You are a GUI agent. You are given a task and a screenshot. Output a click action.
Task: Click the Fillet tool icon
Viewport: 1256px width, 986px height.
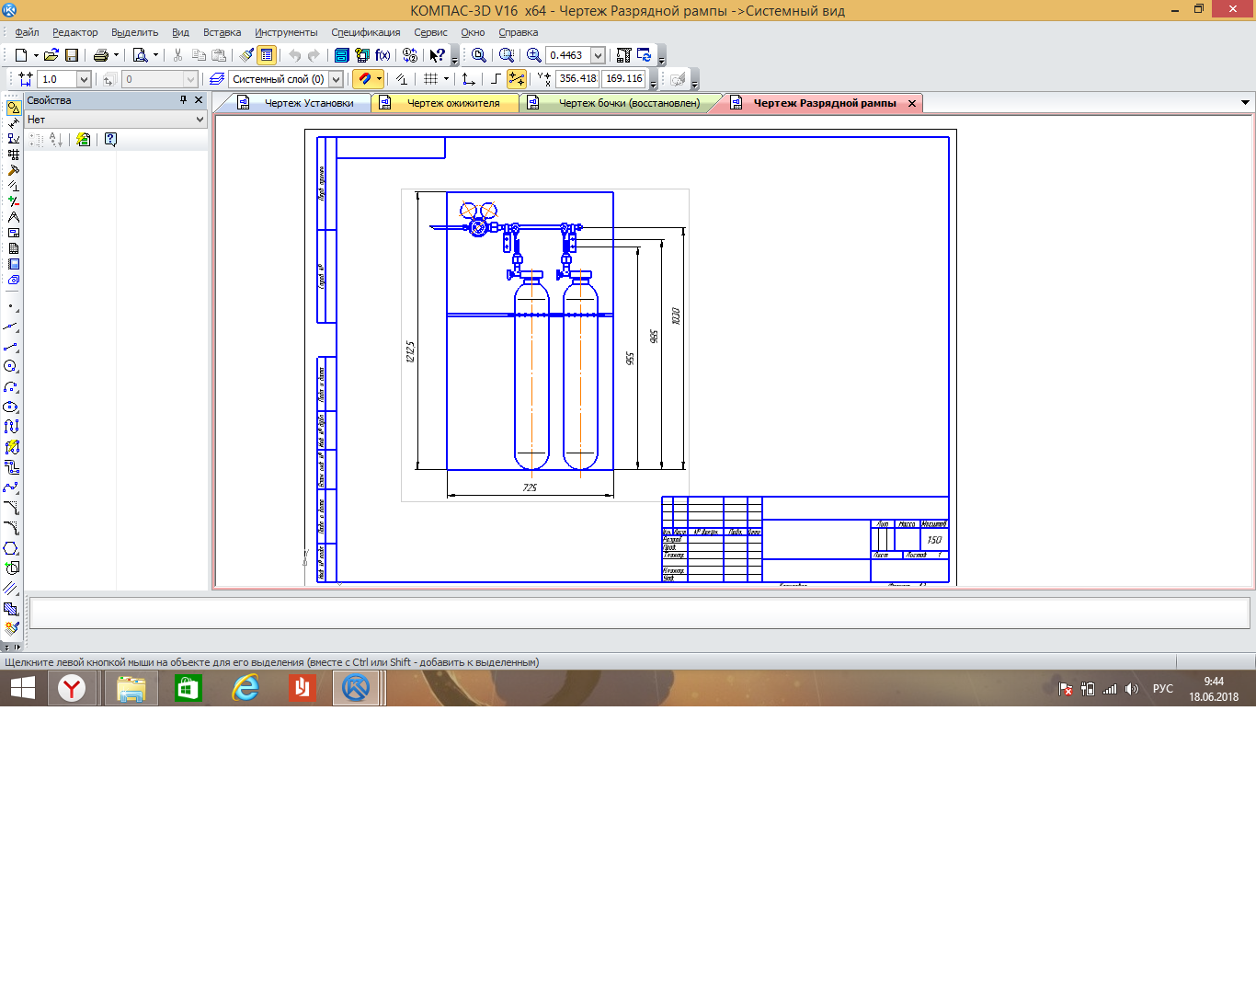point(11,528)
